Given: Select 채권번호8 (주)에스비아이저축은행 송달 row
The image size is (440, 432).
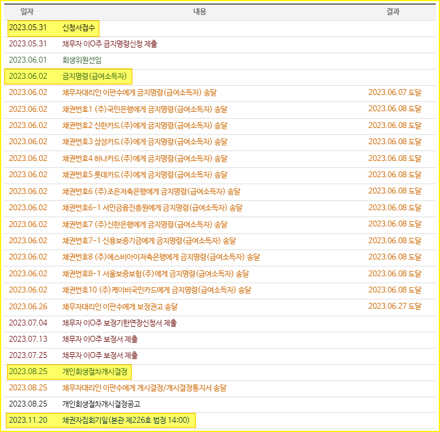Looking at the screenshot, I should pos(220,257).
